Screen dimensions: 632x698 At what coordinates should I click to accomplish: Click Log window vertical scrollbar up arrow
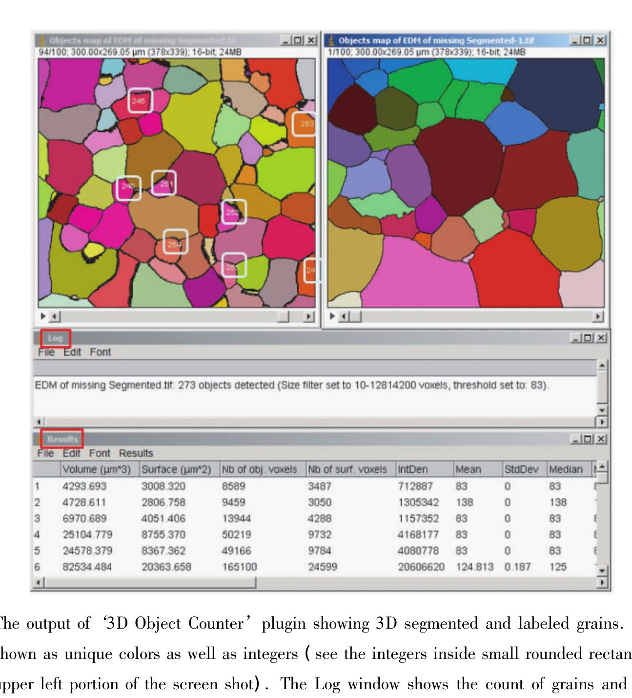pyautogui.click(x=603, y=365)
